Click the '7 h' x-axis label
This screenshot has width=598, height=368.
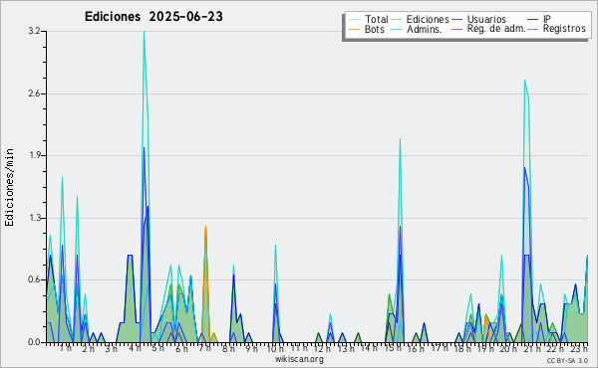click(204, 348)
